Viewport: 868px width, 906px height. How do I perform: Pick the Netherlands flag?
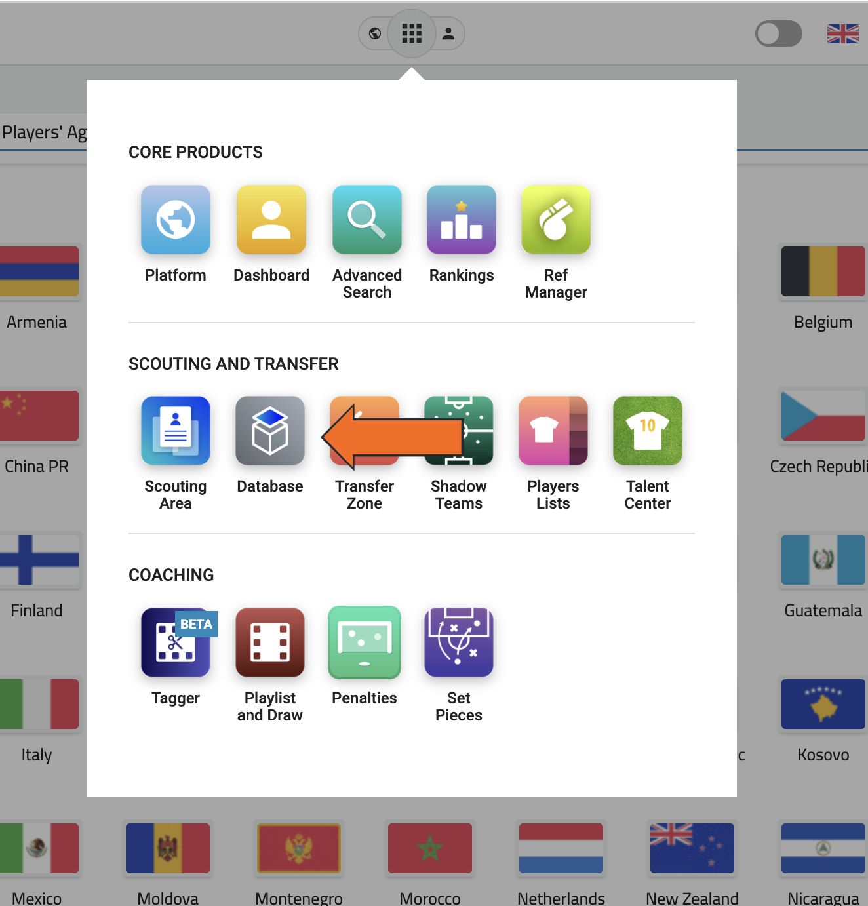pos(561,848)
